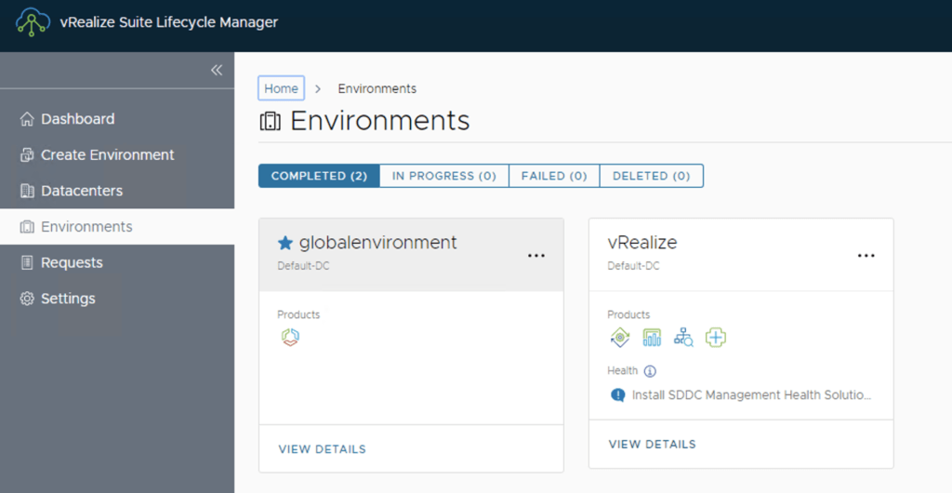Collapse the left navigation sidebar

[x=216, y=71]
